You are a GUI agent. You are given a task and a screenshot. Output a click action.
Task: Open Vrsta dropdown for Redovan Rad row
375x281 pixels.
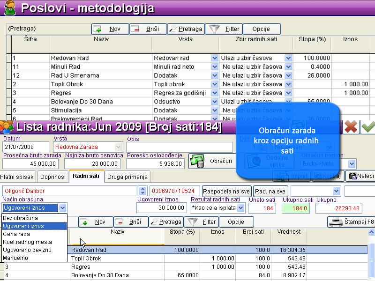tap(215, 58)
